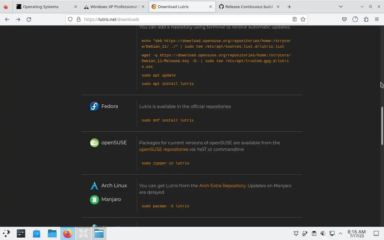Go back to the previous page
The width and height of the screenshot is (384, 240).
tap(7, 19)
